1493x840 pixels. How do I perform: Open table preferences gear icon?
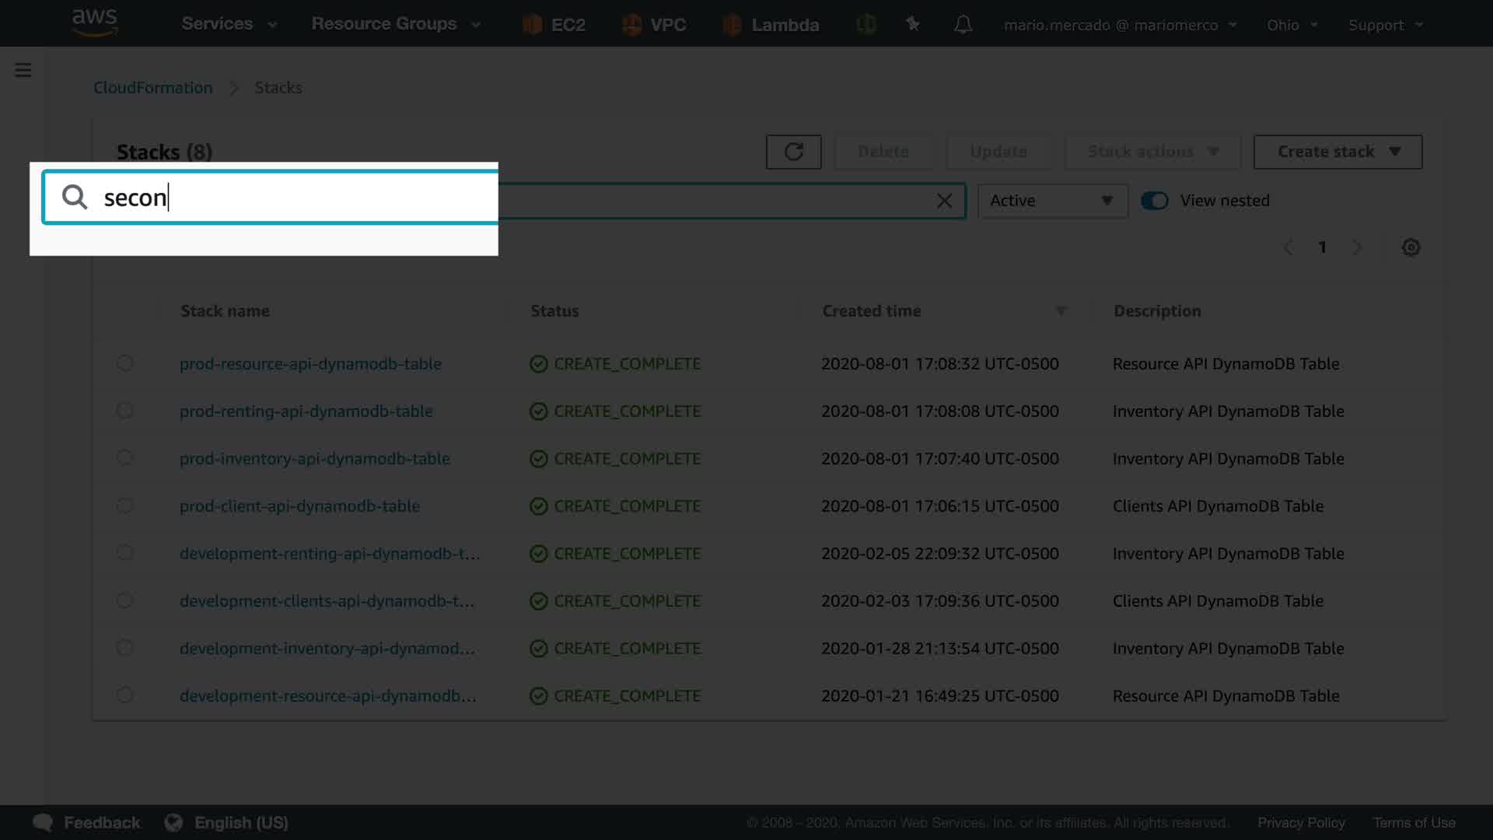[1411, 247]
